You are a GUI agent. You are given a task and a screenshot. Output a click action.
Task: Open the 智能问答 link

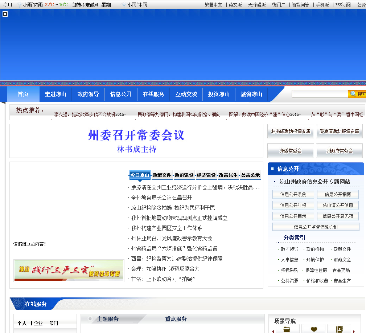click(x=300, y=5)
